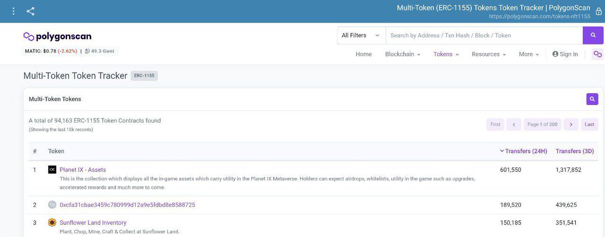Click the Sunflower Land sunflower icon
Image resolution: width=605 pixels, height=237 pixels.
point(52,222)
